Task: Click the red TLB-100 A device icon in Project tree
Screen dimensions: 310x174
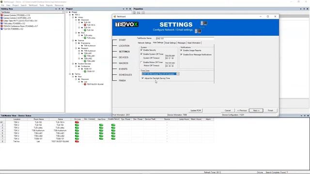Action: pos(85,25)
